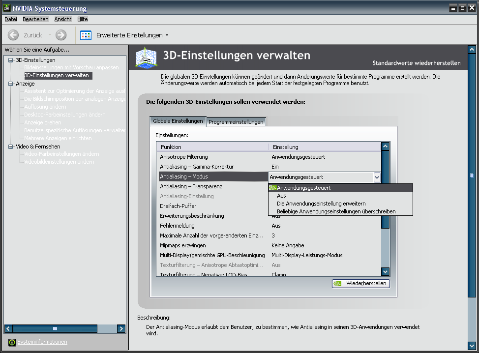
Task: Click the Erweiterte Einstellungen view grid icon
Action: 86,35
